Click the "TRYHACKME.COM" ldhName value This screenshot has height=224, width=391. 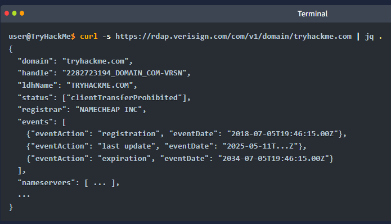(100, 86)
